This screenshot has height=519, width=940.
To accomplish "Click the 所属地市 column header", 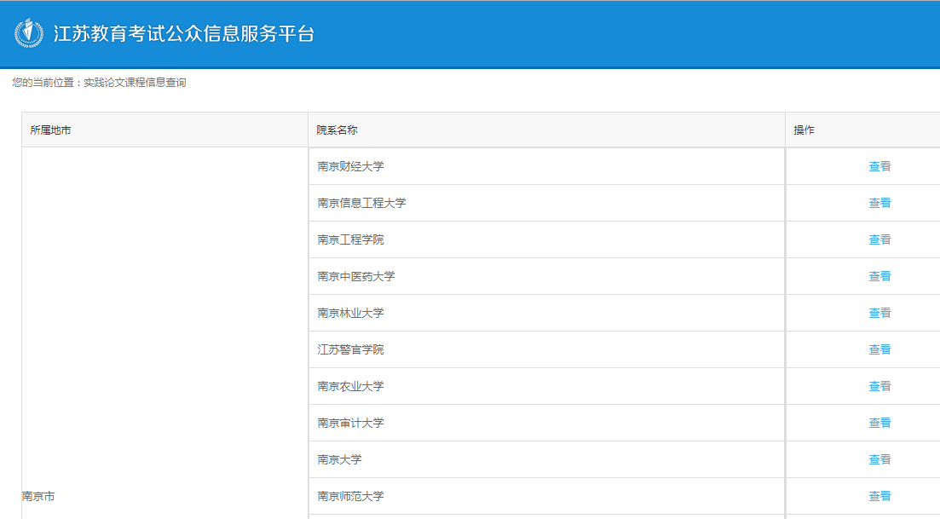I will click(164, 130).
